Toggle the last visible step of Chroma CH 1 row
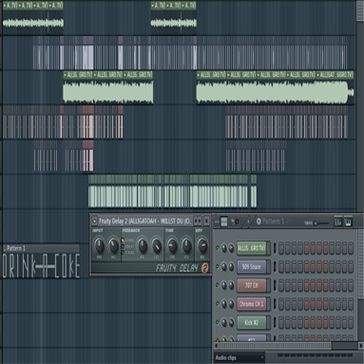The height and width of the screenshot is (364, 364). pyautogui.click(x=351, y=304)
